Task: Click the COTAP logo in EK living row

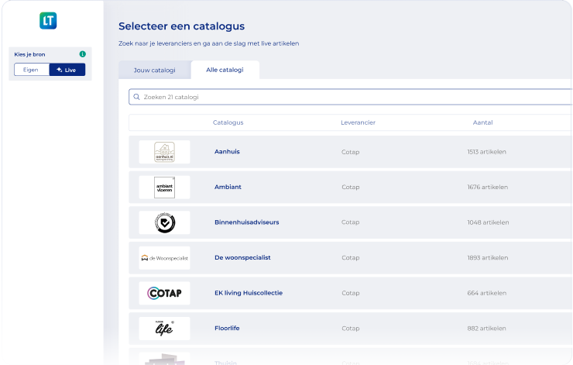Action: 164,293
